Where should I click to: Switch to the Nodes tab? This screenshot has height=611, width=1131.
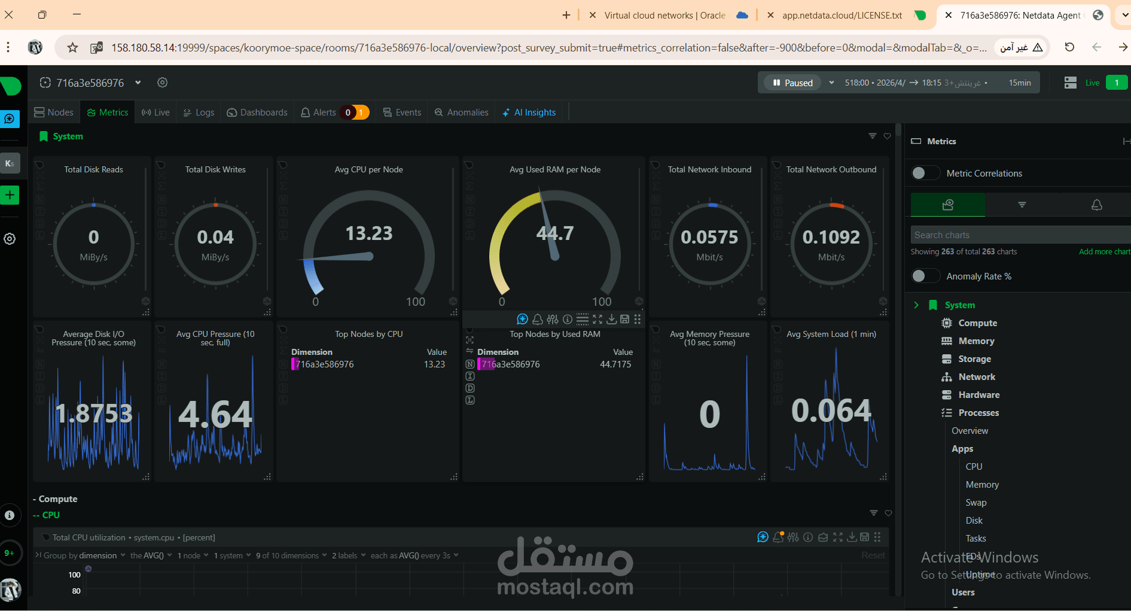[x=54, y=113]
